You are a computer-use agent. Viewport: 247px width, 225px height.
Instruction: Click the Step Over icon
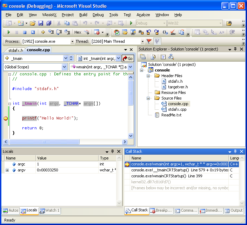[x=59, y=32]
